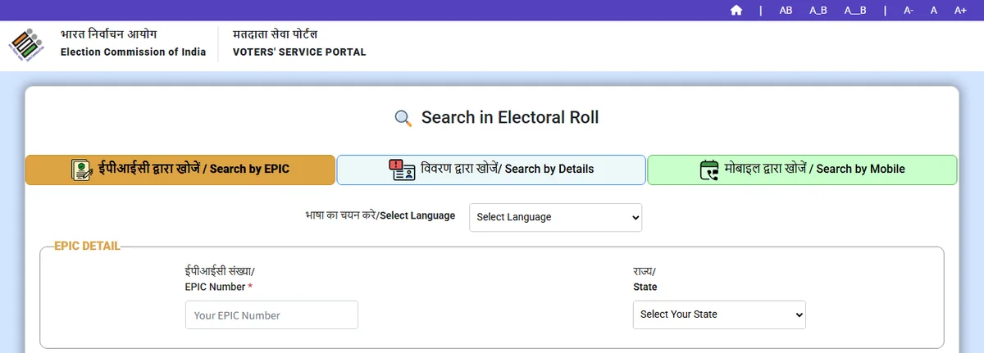Switch to Search by EPIC tab
This screenshot has height=353, width=984.
(180, 170)
